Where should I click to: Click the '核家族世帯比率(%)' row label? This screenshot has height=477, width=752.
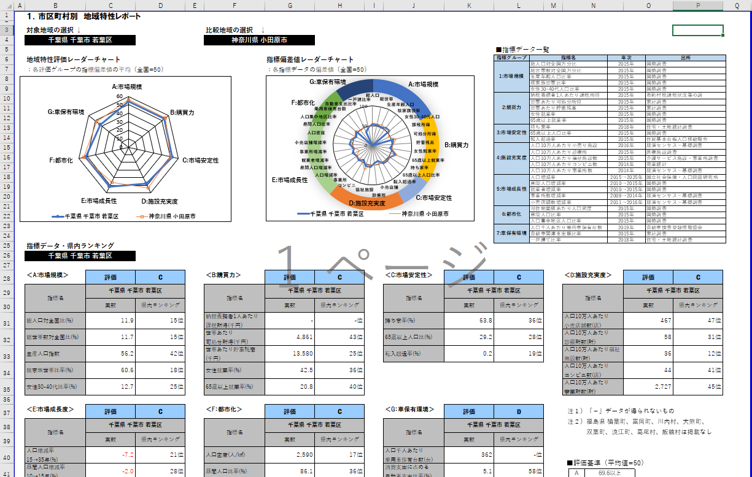click(x=55, y=370)
